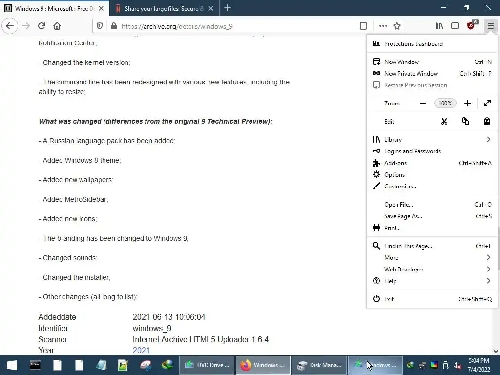500x375 pixels.
Task: Click the archive.org URL address field
Action: coord(238,26)
